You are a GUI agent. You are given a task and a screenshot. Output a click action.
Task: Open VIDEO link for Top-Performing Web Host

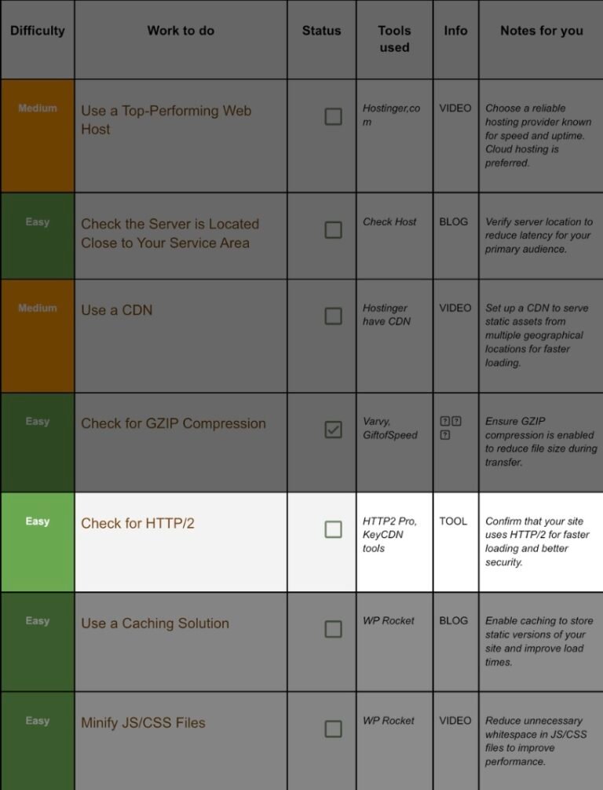tap(455, 108)
